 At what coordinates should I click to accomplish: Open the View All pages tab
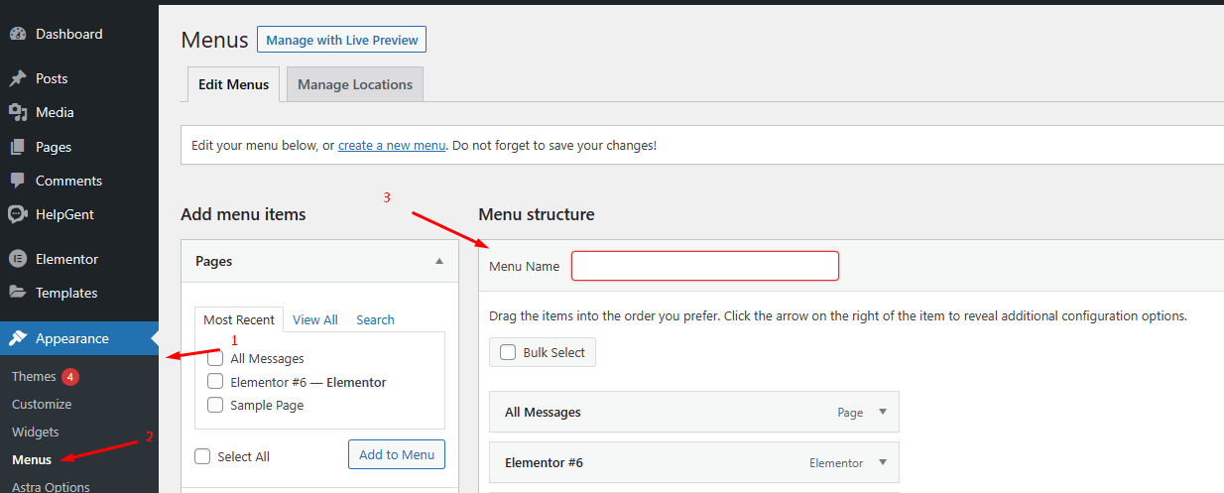(x=315, y=319)
